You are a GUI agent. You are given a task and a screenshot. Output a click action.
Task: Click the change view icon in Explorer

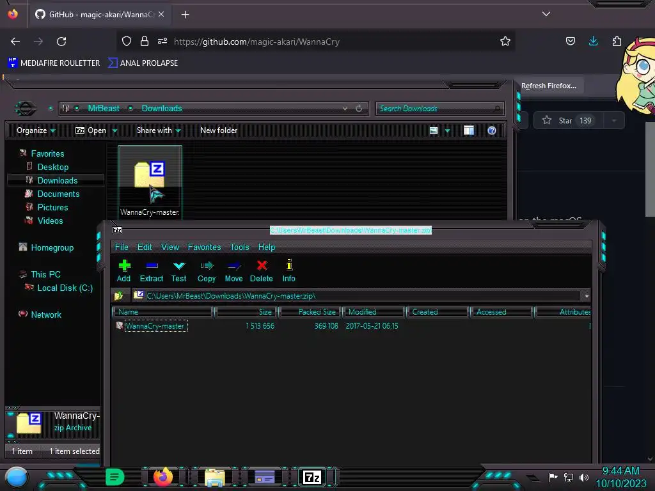(434, 130)
